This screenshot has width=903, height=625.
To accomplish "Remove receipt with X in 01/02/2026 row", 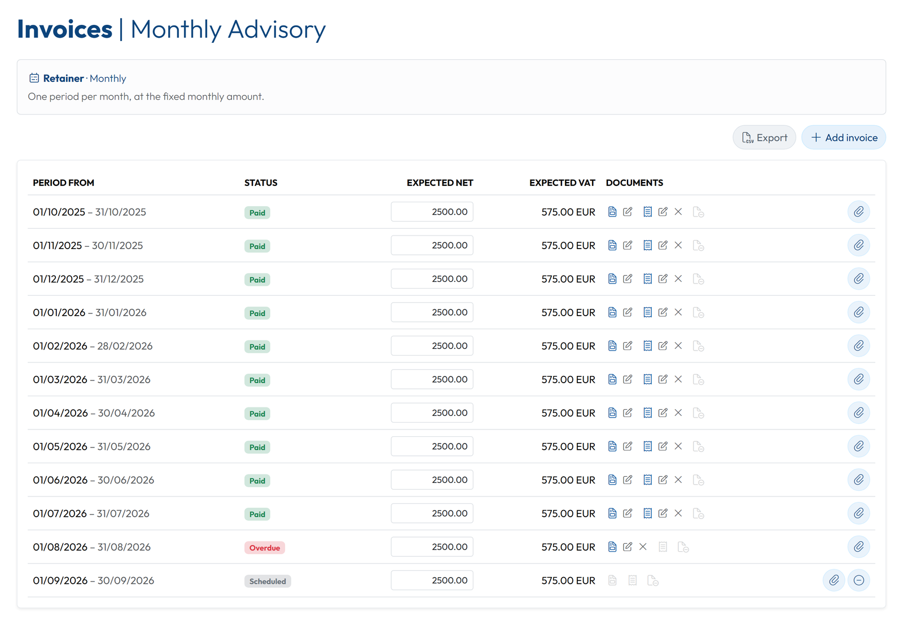I will coord(678,346).
